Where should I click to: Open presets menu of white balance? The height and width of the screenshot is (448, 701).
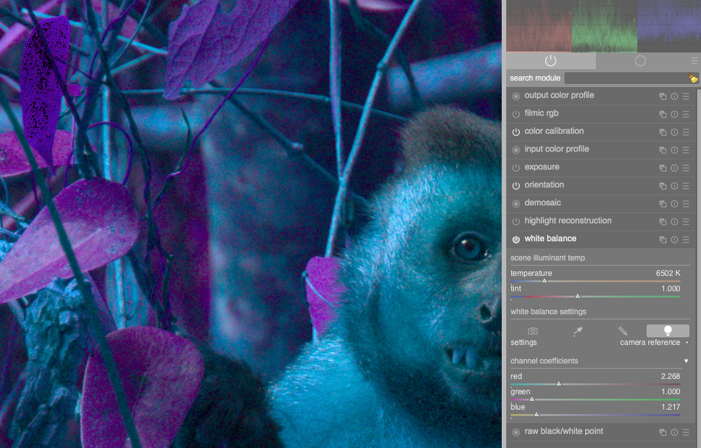(x=686, y=239)
